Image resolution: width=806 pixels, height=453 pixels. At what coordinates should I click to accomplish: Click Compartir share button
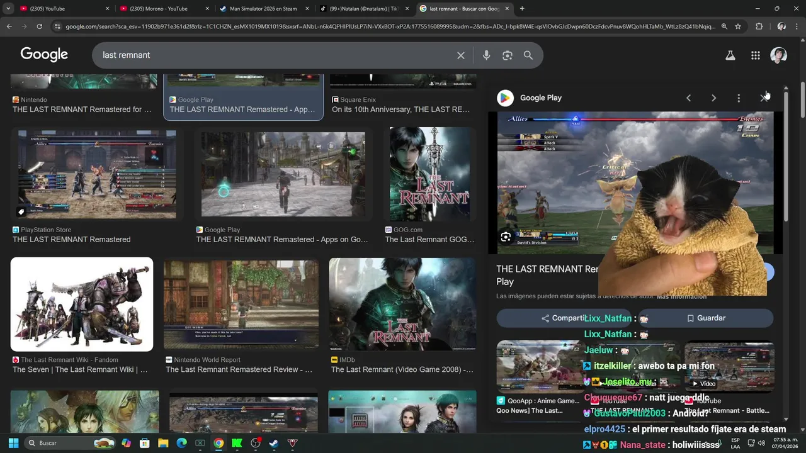564,318
